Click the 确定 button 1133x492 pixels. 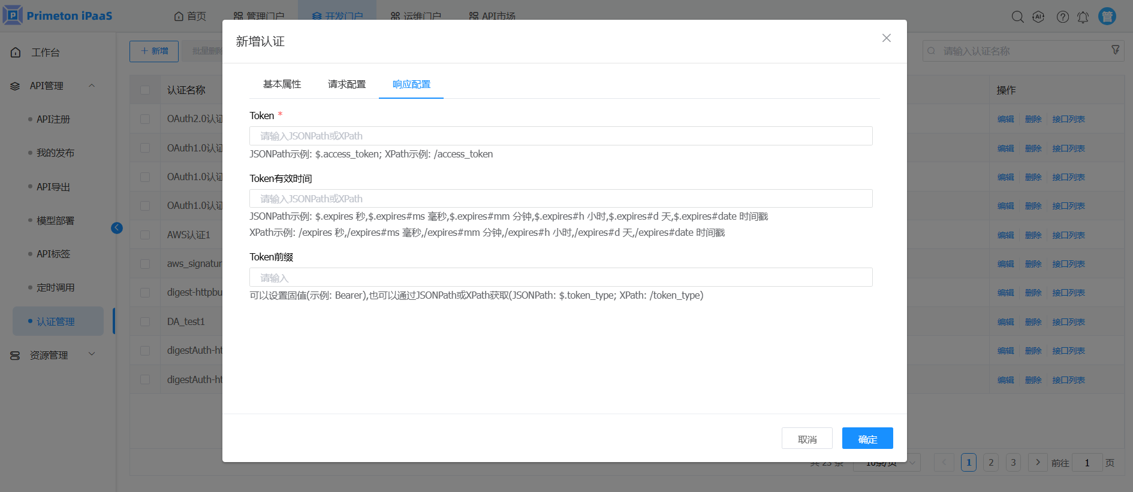(867, 439)
